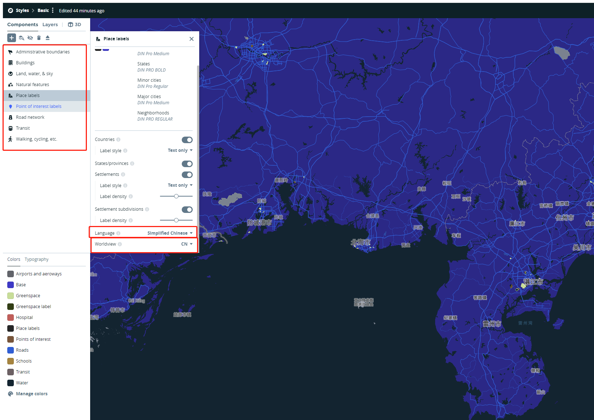This screenshot has width=594, height=420.
Task: Open the Worldview dropdown set to CN
Action: (x=186, y=244)
